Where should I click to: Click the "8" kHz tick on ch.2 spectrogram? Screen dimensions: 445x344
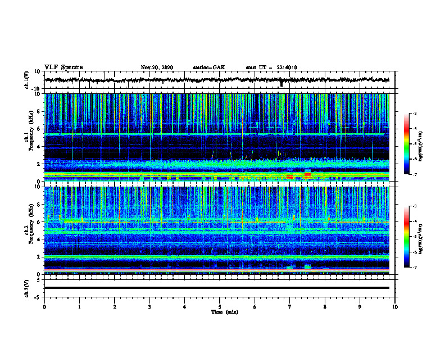[40, 205]
